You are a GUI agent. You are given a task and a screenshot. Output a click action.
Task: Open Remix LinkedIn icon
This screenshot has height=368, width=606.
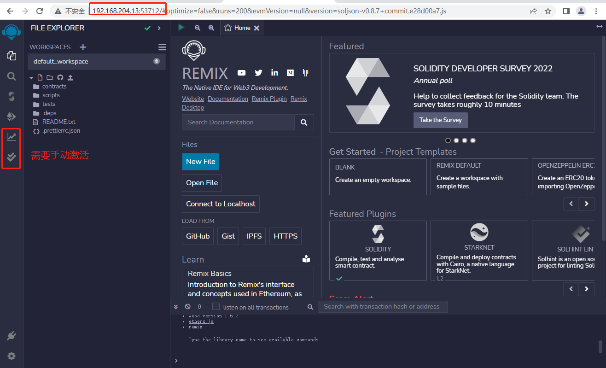[275, 73]
